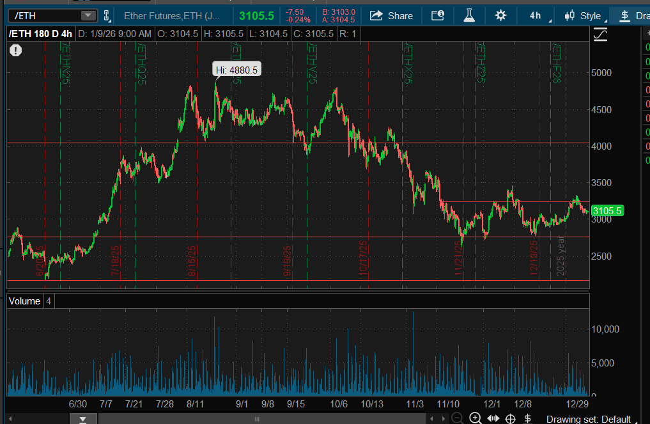Click the pan arrows icon

point(493,418)
